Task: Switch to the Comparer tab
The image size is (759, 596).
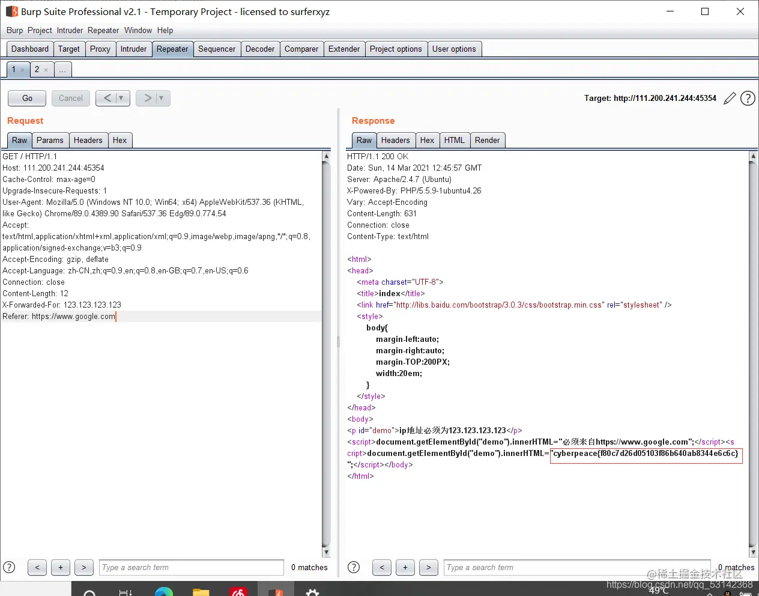Action: [x=301, y=49]
